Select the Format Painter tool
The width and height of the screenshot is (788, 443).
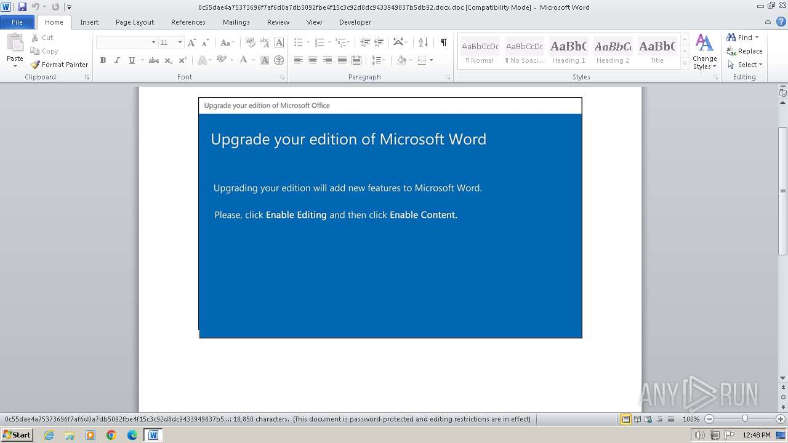60,65
